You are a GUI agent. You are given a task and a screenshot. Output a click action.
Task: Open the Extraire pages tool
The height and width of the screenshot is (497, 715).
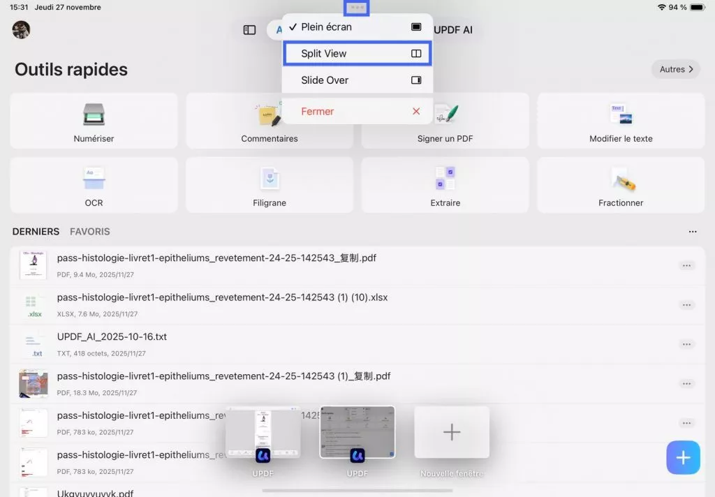pyautogui.click(x=445, y=185)
